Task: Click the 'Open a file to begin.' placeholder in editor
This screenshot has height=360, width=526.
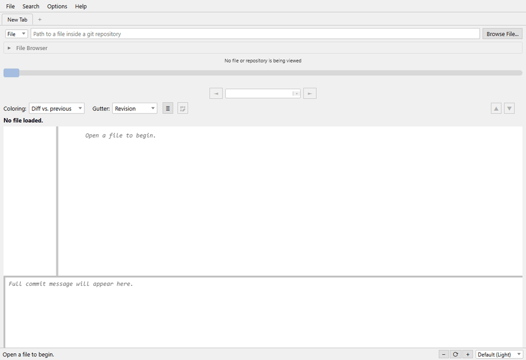Action: point(121,136)
